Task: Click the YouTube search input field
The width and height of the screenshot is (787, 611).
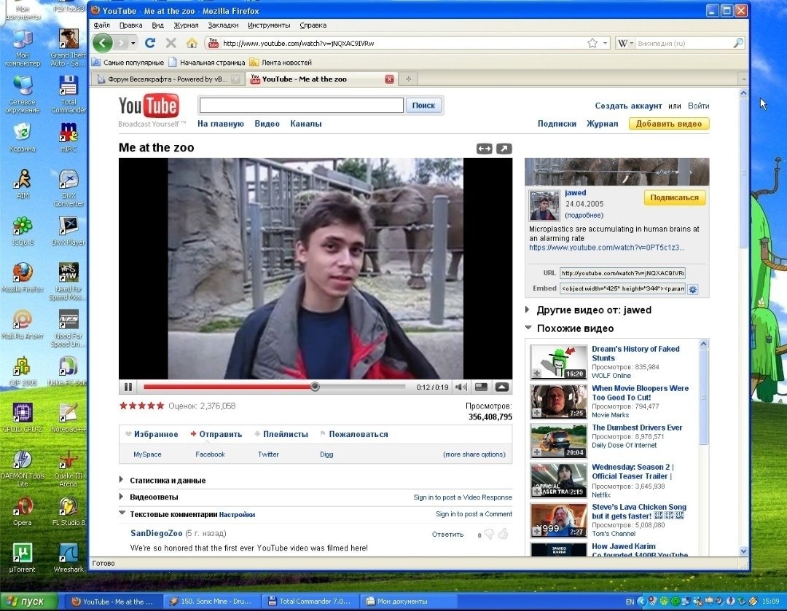Action: 301,106
